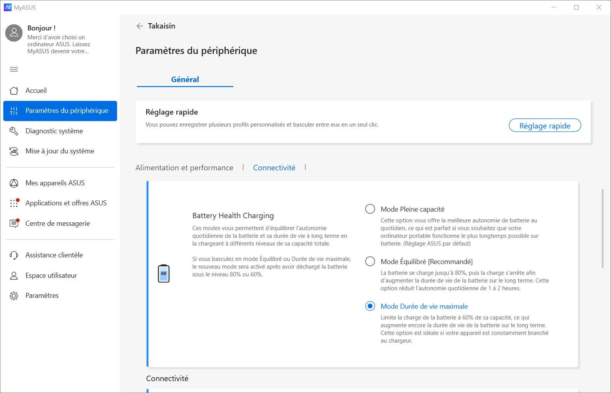
Task: Click the MyASUS logo icon in title bar
Action: point(8,7)
